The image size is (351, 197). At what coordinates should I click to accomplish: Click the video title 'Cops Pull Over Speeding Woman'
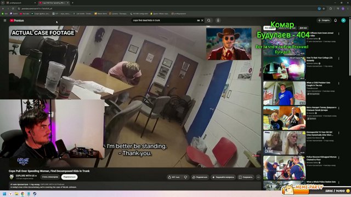[x=49, y=171]
